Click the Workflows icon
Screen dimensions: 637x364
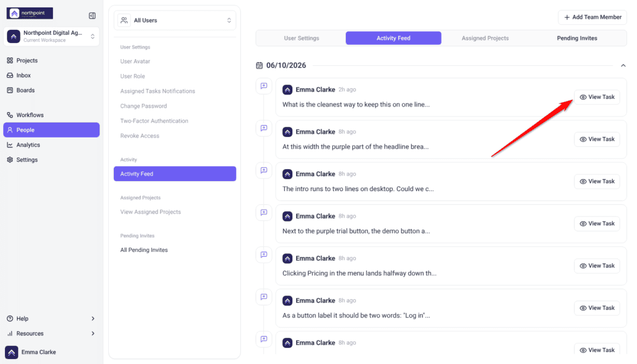[x=10, y=115]
